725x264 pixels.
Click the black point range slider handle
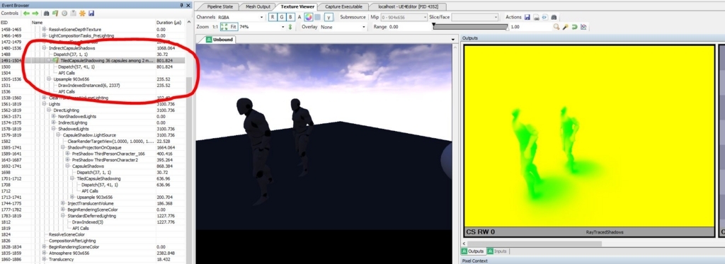[x=433, y=24]
